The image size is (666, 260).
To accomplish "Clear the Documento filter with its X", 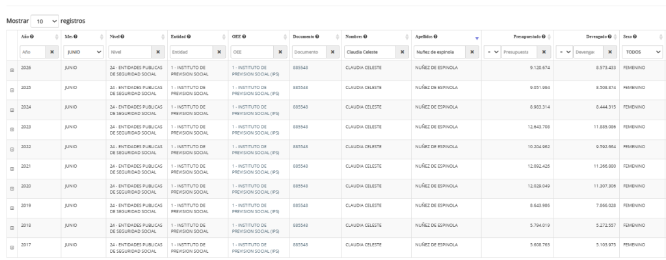I will pos(332,52).
